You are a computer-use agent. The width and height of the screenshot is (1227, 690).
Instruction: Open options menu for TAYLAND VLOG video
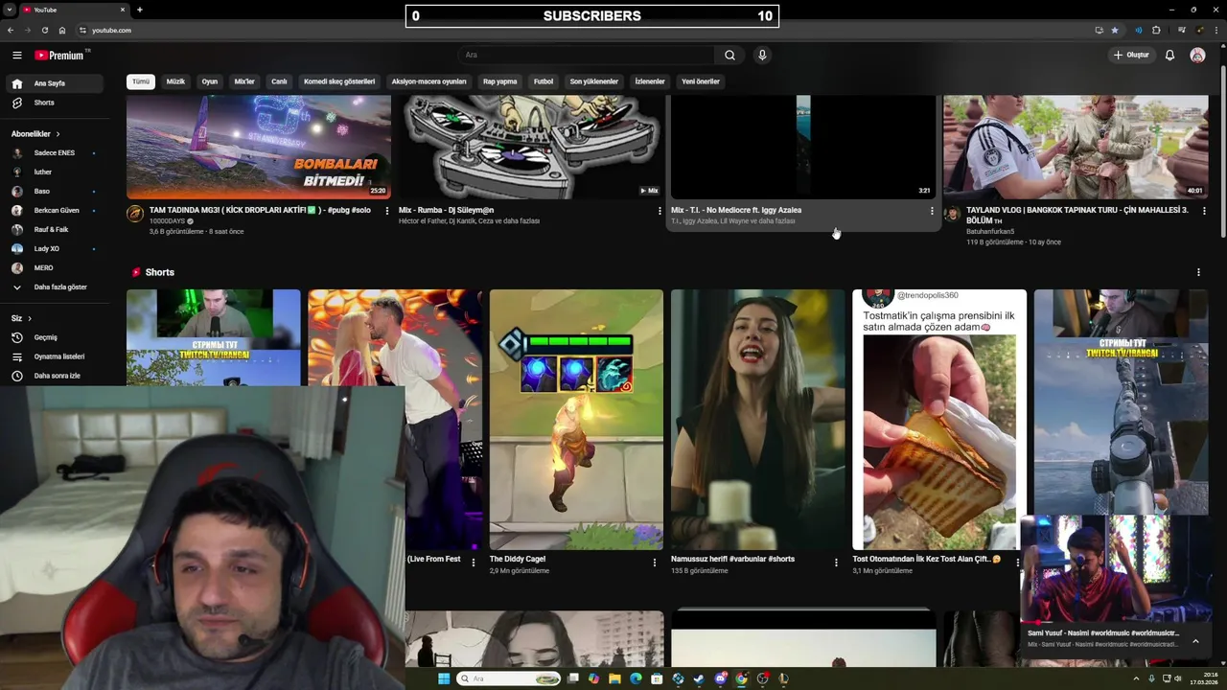[1204, 211]
